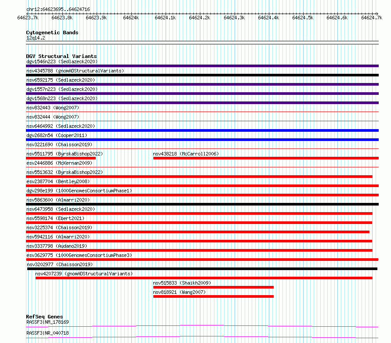Click the 64624.5k ruler tick label
Viewport: 391px width, 343px height.
303,18
